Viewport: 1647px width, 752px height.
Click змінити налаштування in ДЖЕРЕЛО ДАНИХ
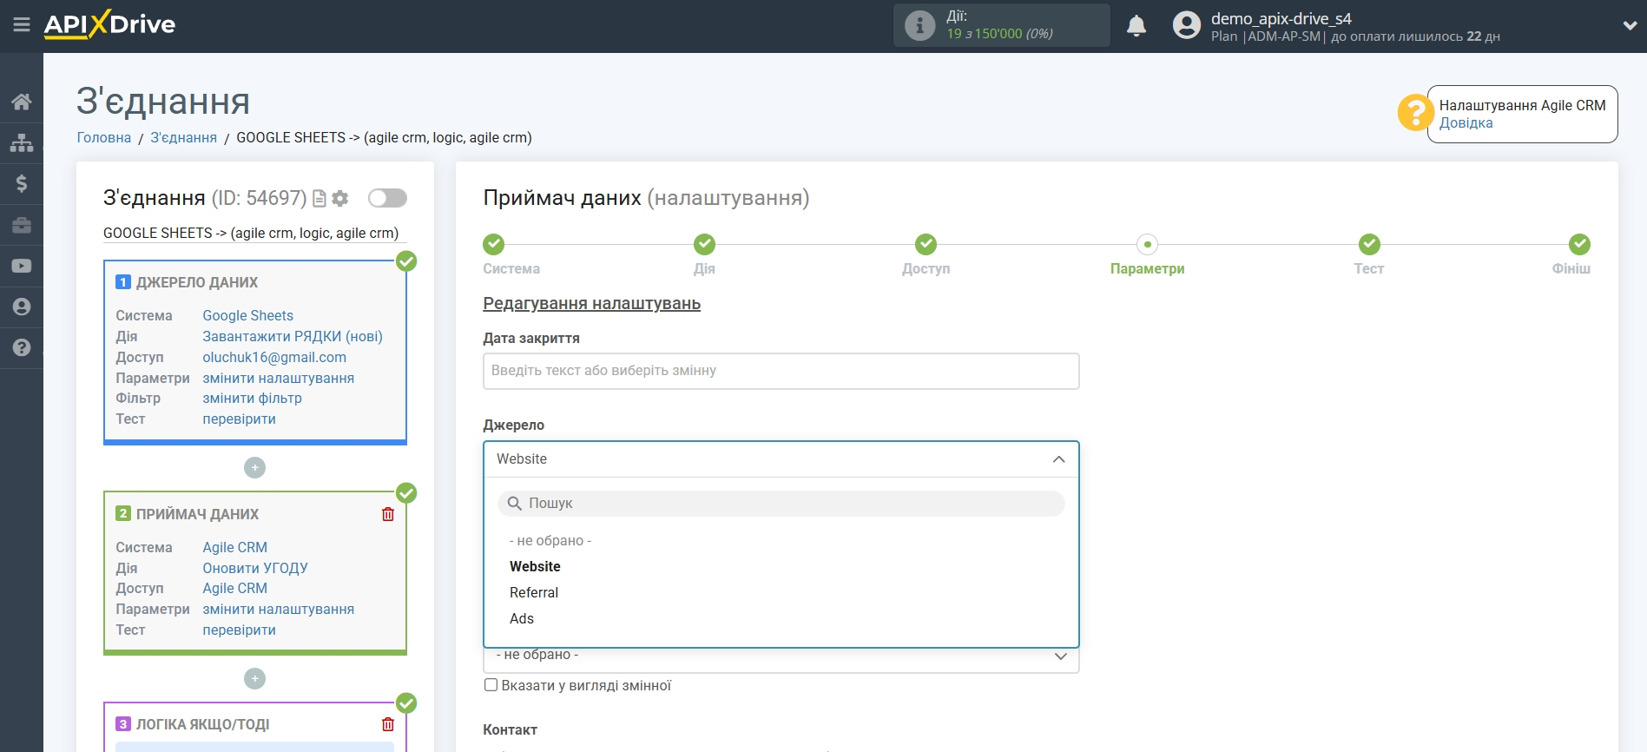[x=278, y=378]
